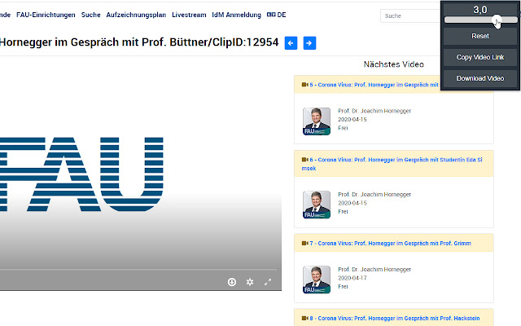Click camera icon of video 7 entry
Viewport: 521px width, 326px height.
click(305, 243)
